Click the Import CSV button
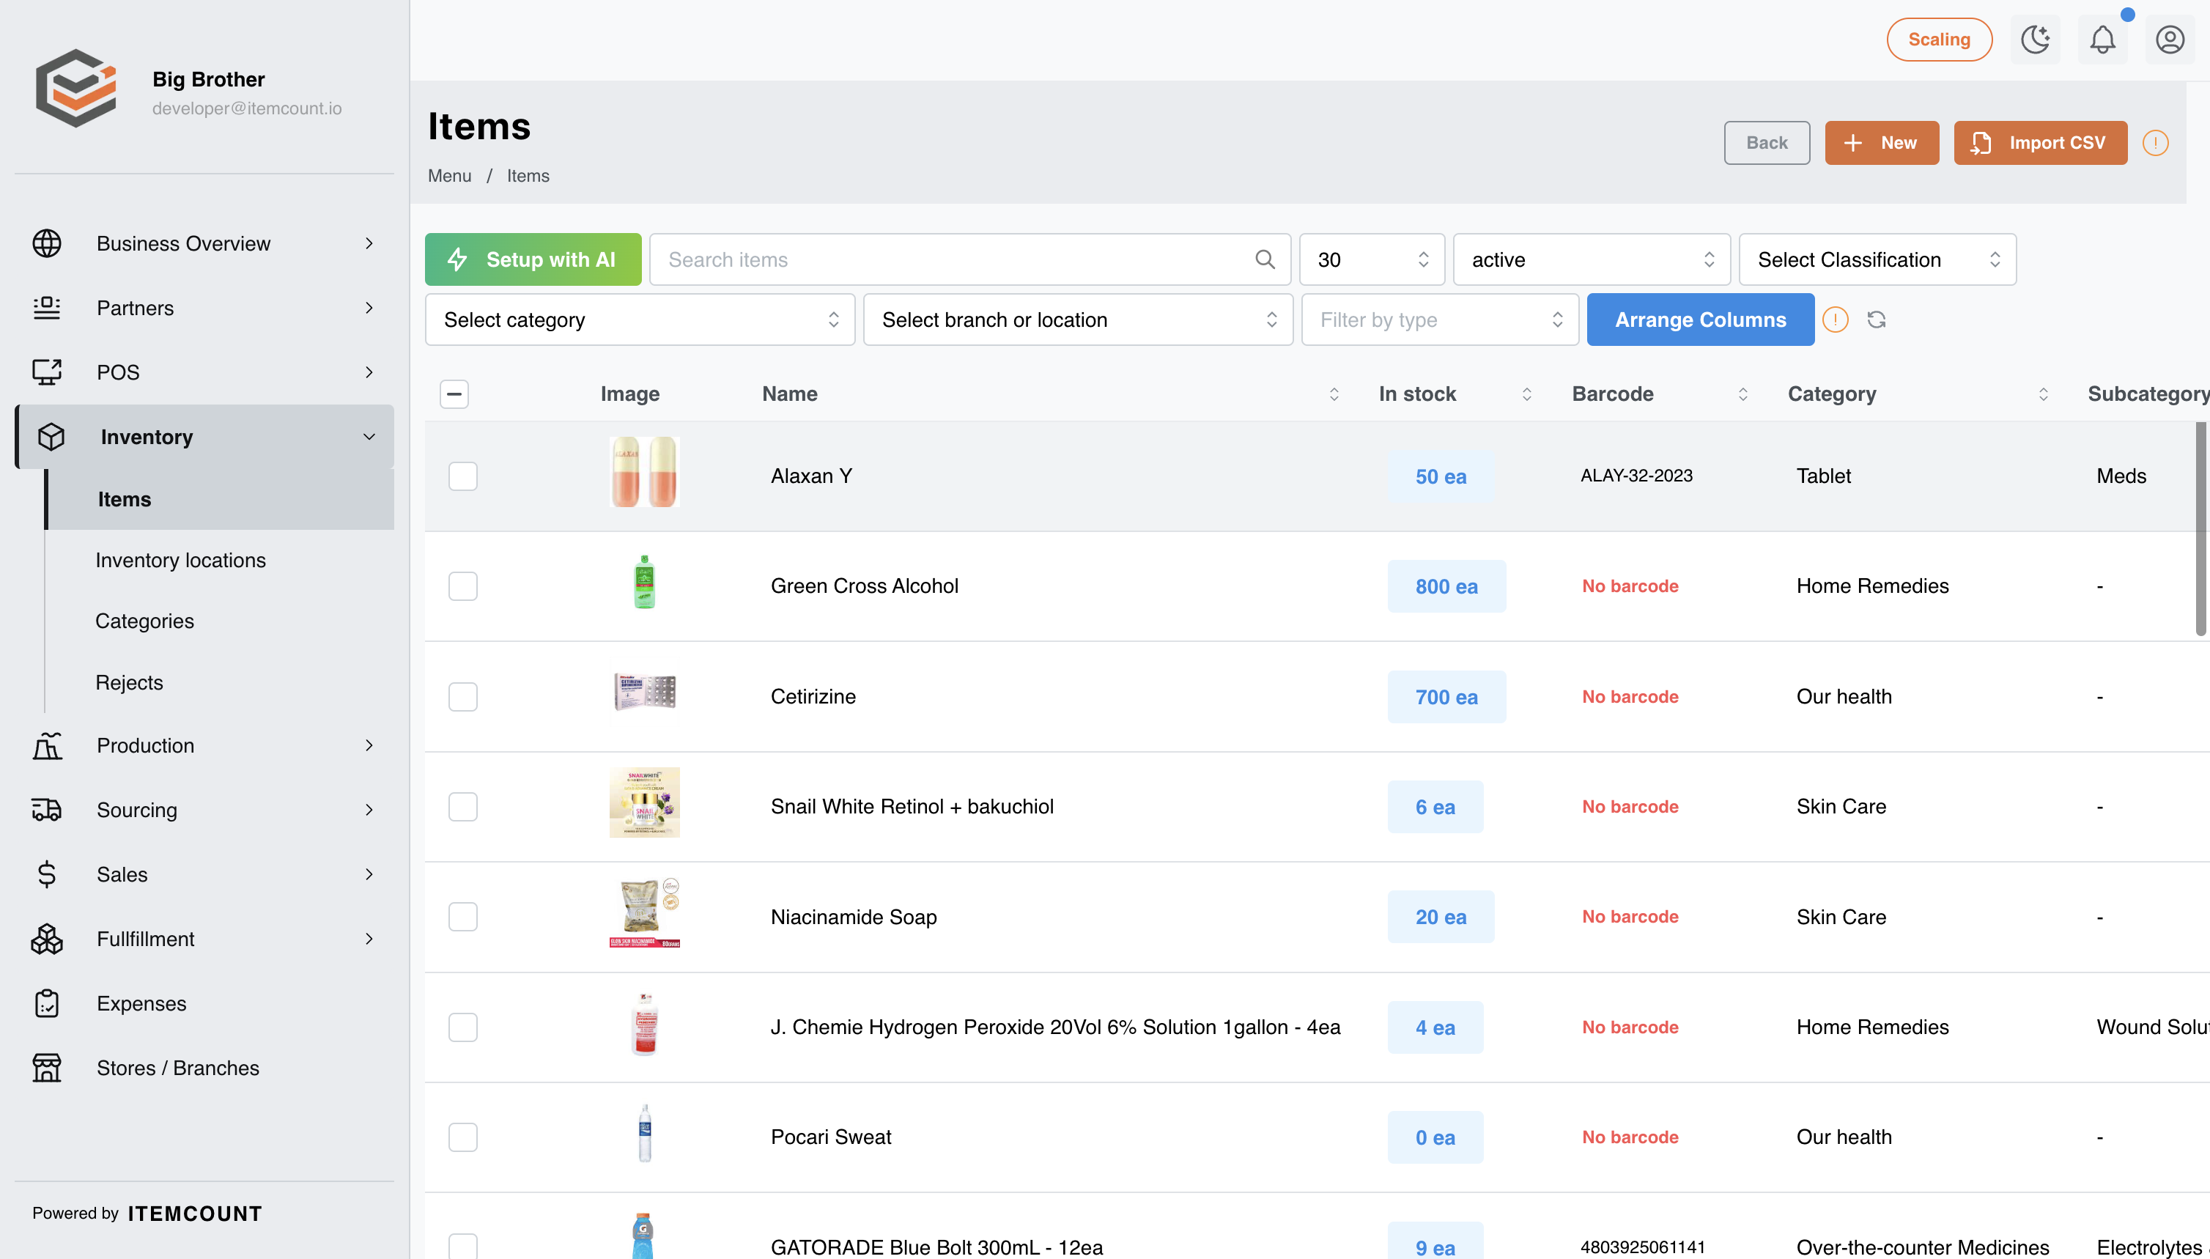 2040,143
